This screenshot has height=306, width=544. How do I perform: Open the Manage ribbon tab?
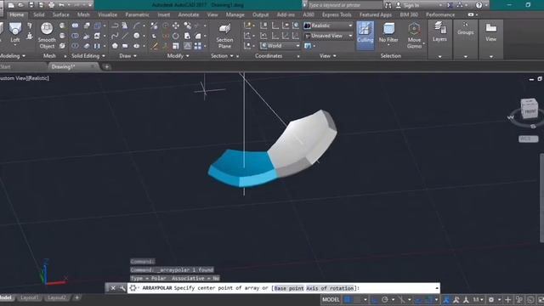[235, 14]
